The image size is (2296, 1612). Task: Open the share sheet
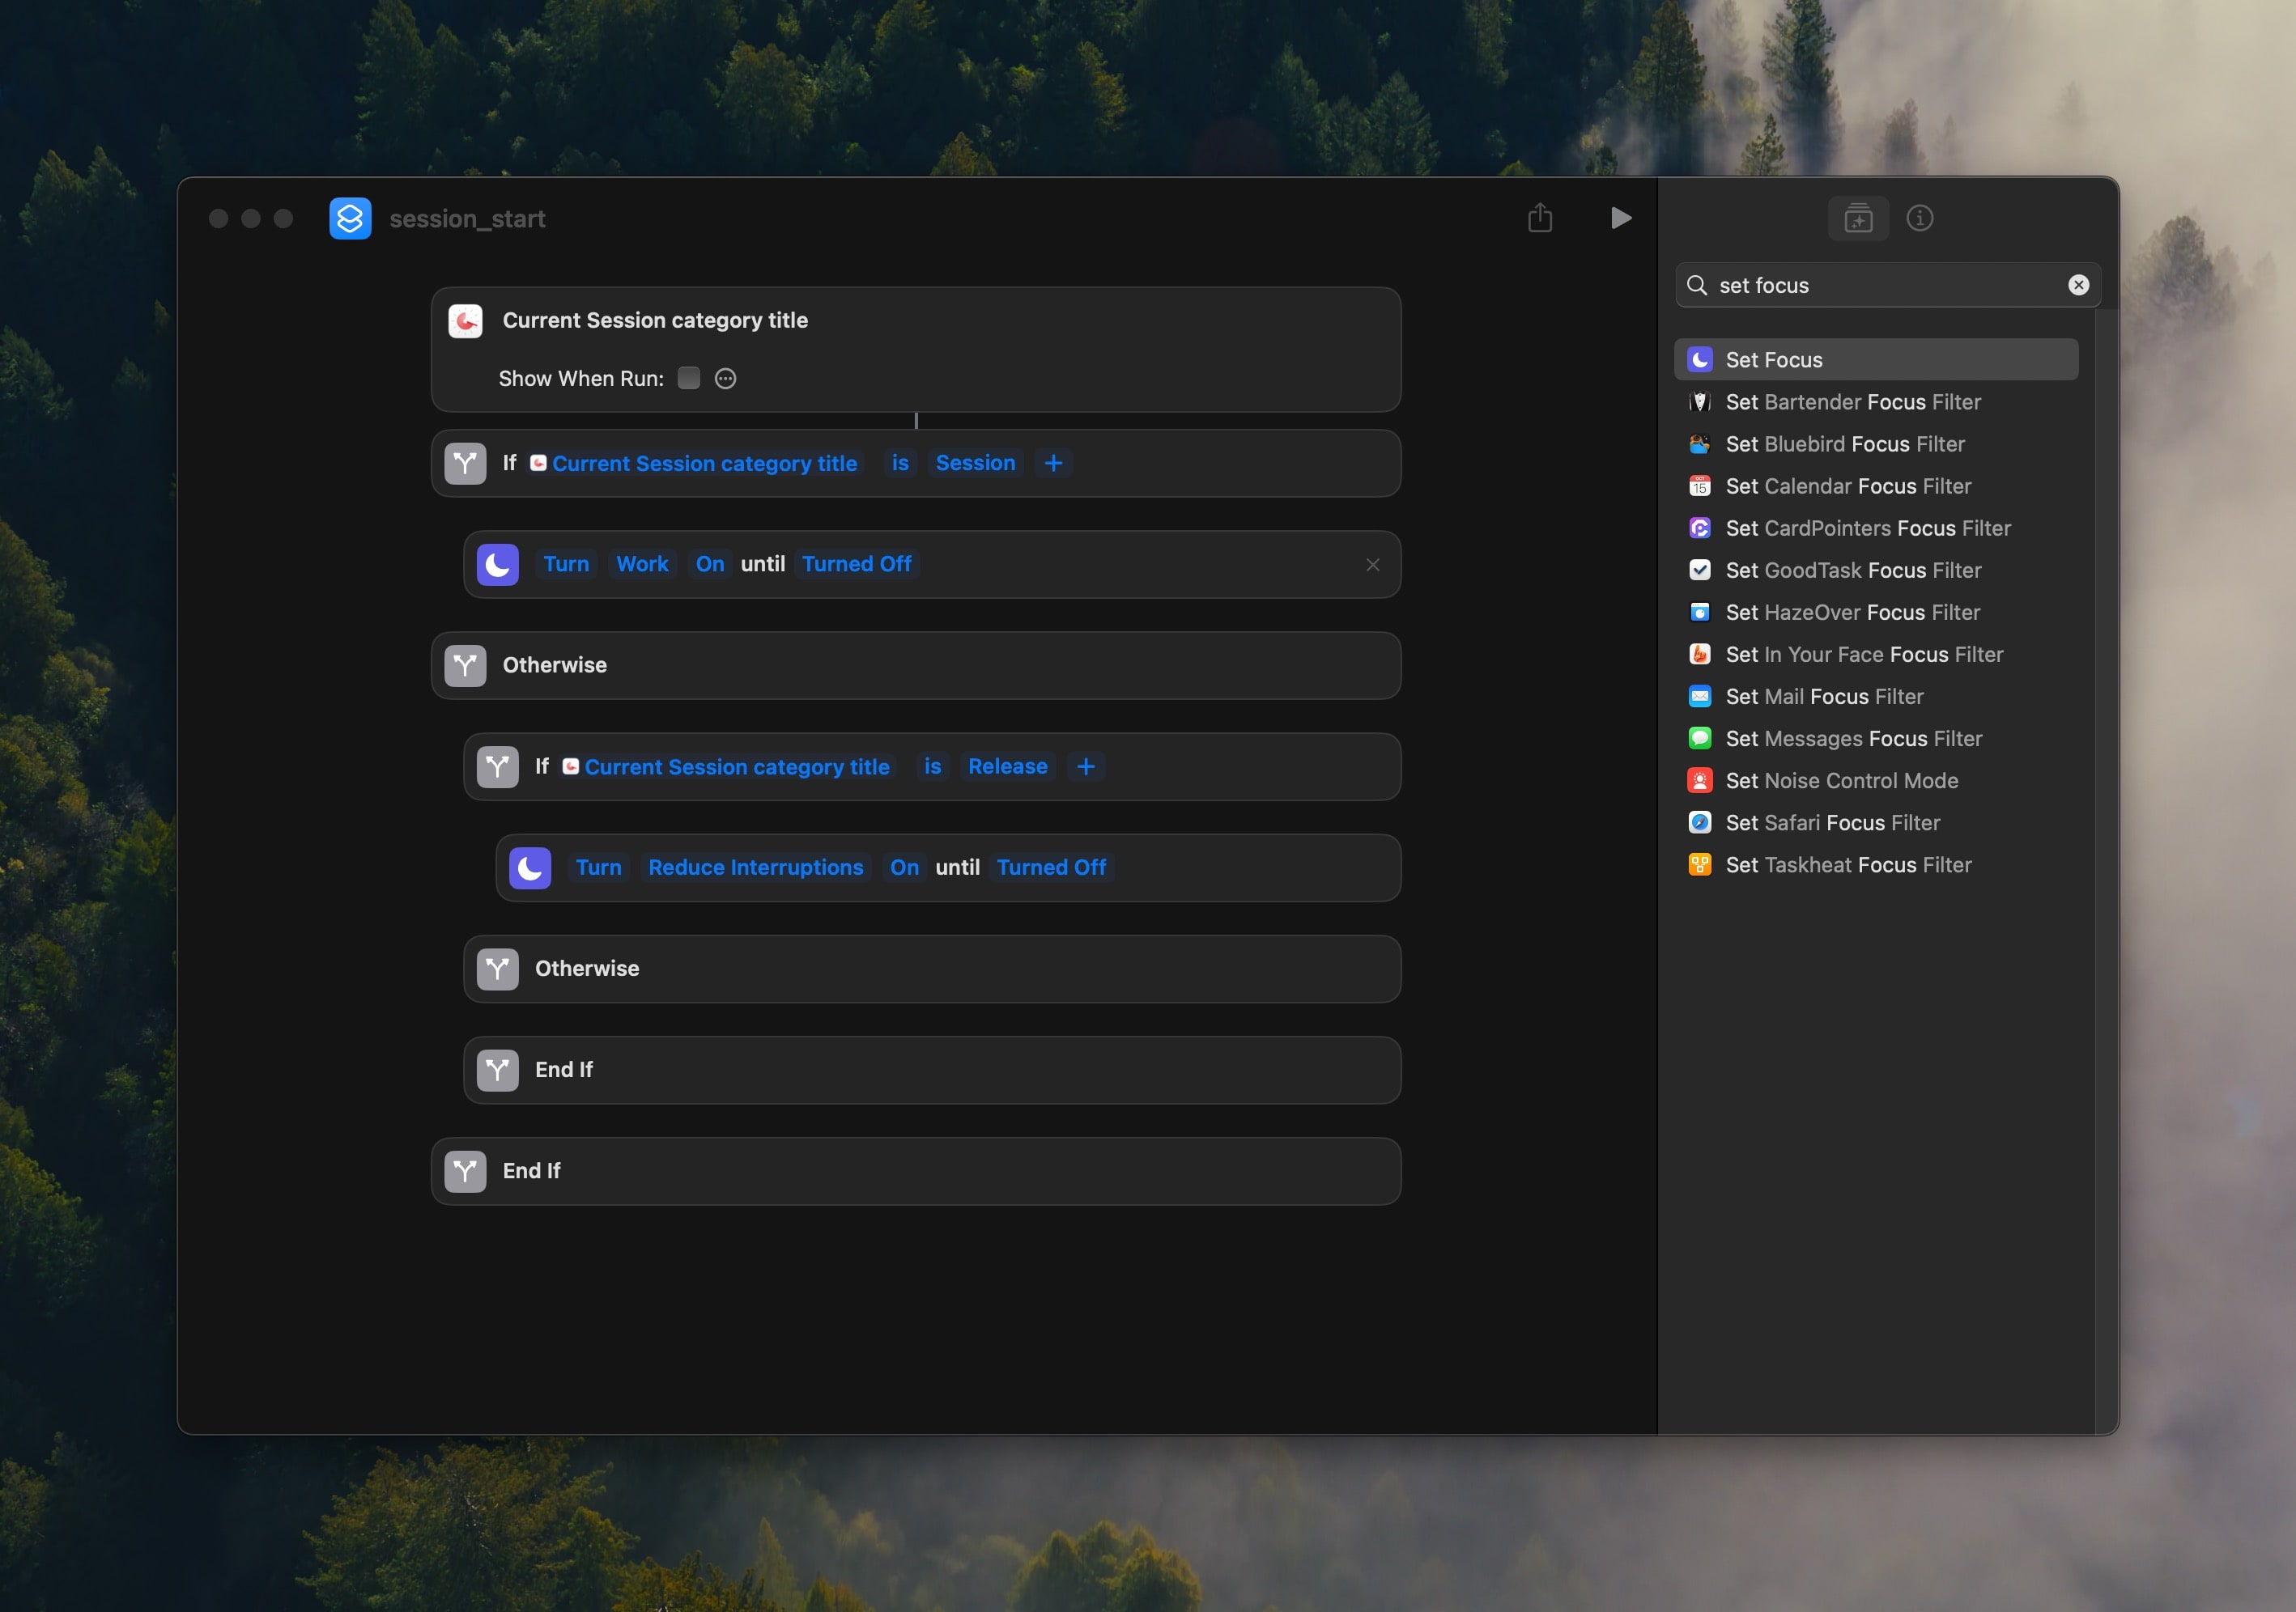(1540, 218)
